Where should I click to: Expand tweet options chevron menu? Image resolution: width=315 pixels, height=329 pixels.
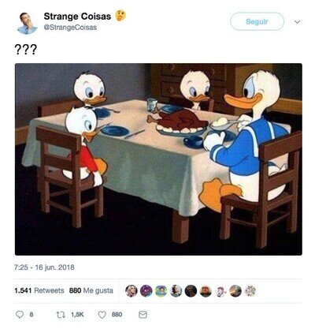pyautogui.click(x=297, y=22)
